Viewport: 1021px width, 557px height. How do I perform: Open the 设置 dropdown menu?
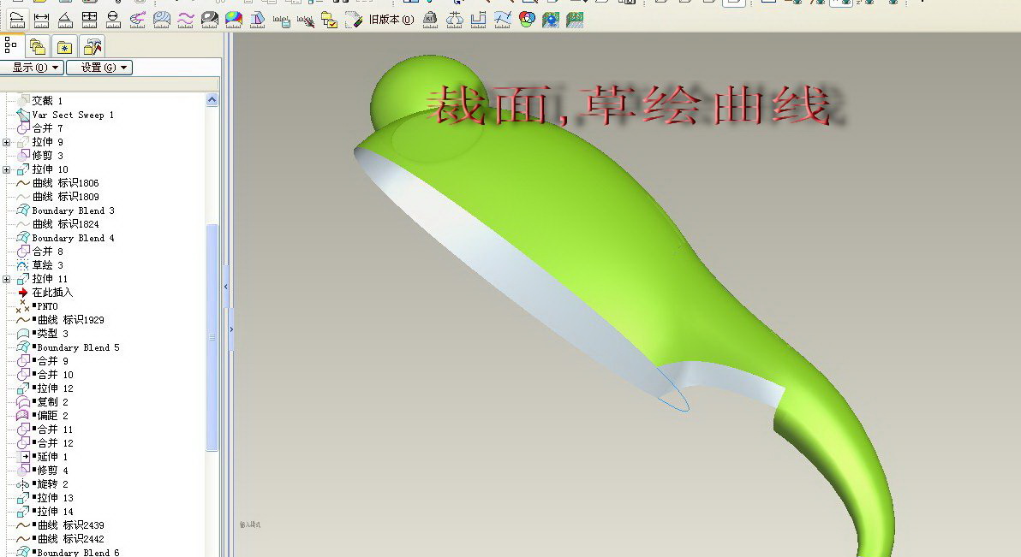[99, 68]
